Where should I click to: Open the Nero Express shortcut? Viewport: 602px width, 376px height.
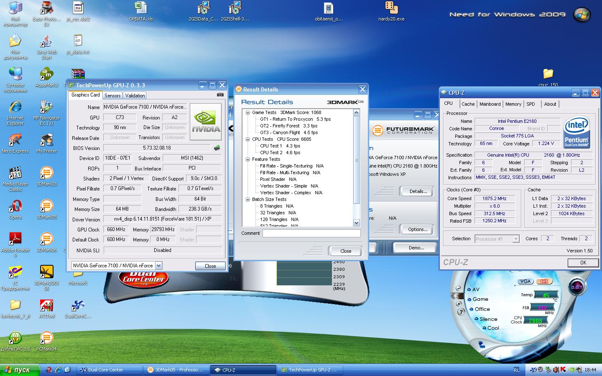tap(15, 143)
